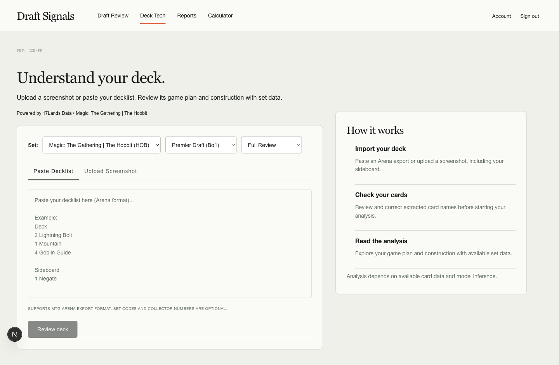The image size is (559, 365).
Task: Open the Calculator nav link
Action: click(220, 16)
